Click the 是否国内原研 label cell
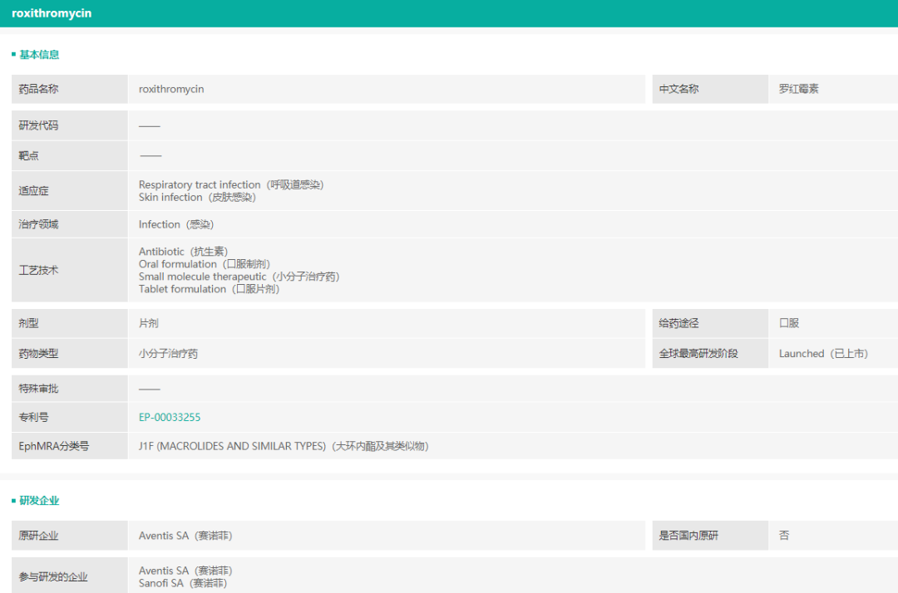This screenshot has width=898, height=593. (688, 536)
